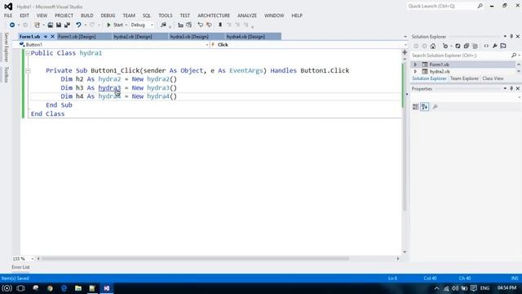
Task: Open Properties window options dropdown
Action: [x=505, y=88]
